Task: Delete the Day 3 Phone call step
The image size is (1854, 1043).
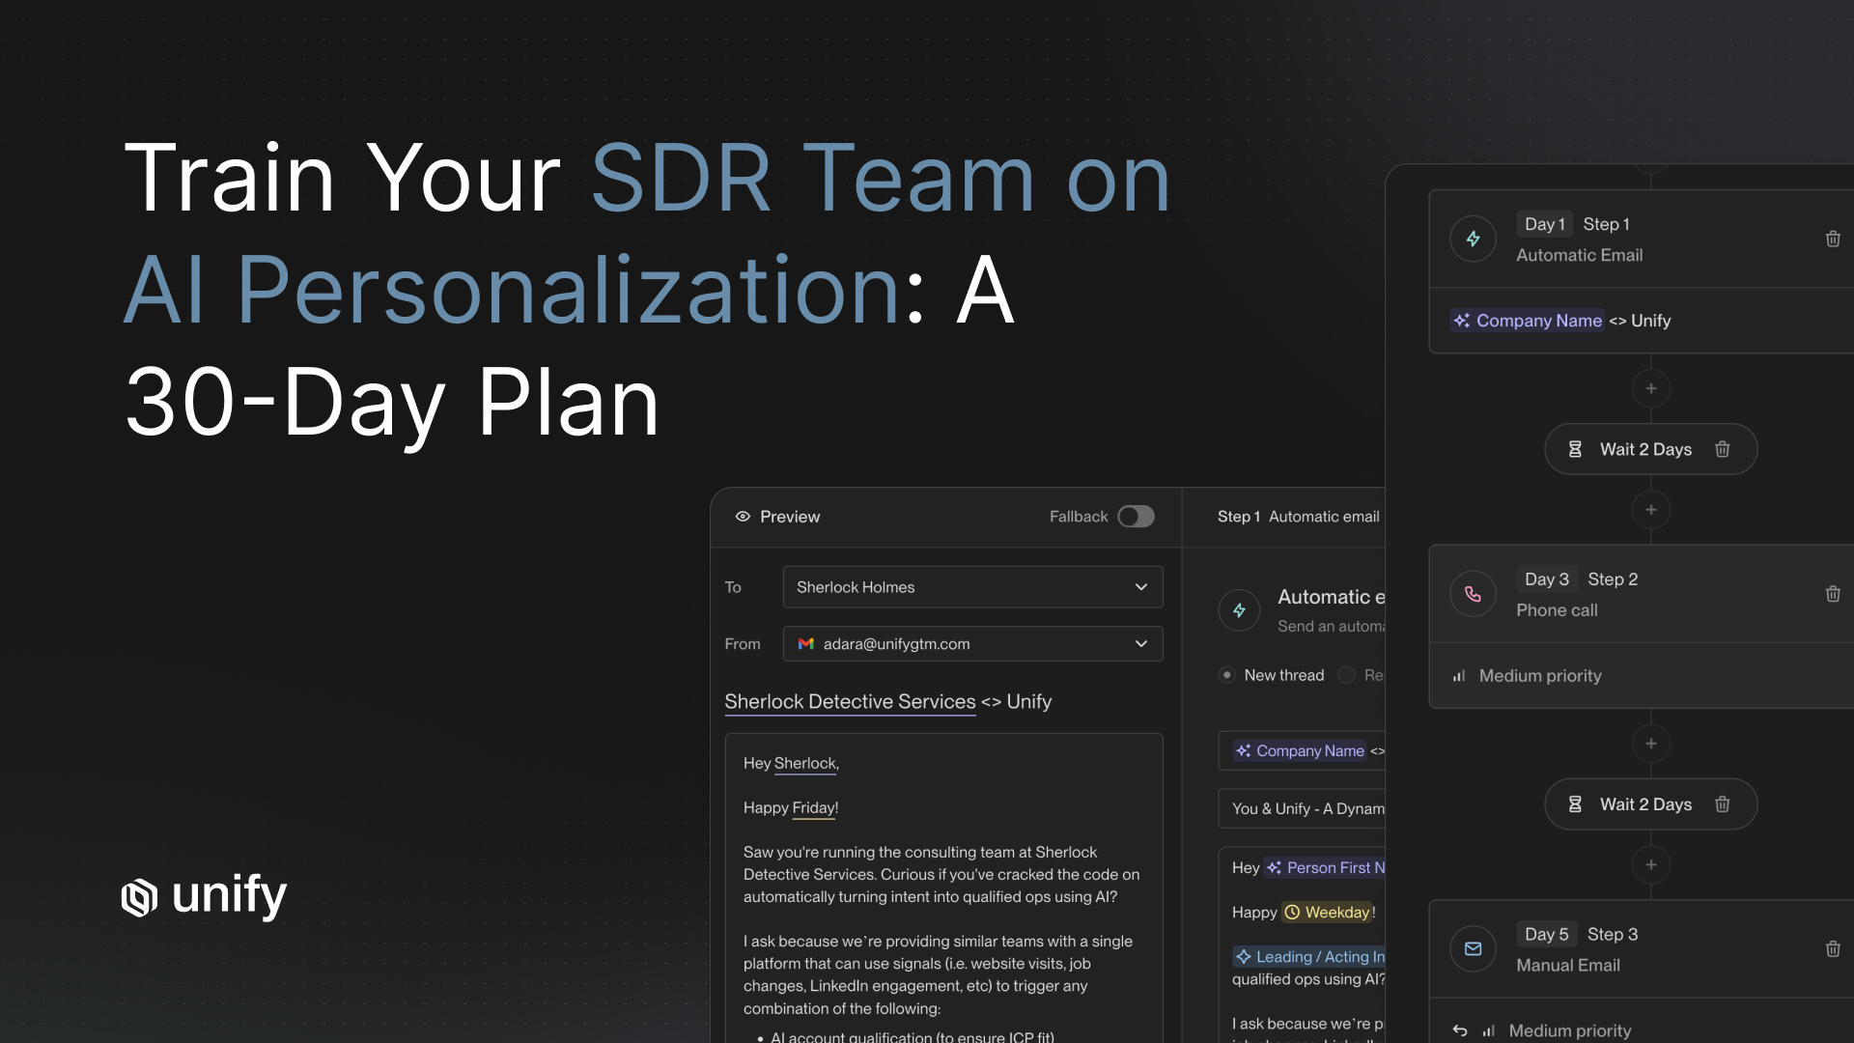Action: tap(1832, 594)
